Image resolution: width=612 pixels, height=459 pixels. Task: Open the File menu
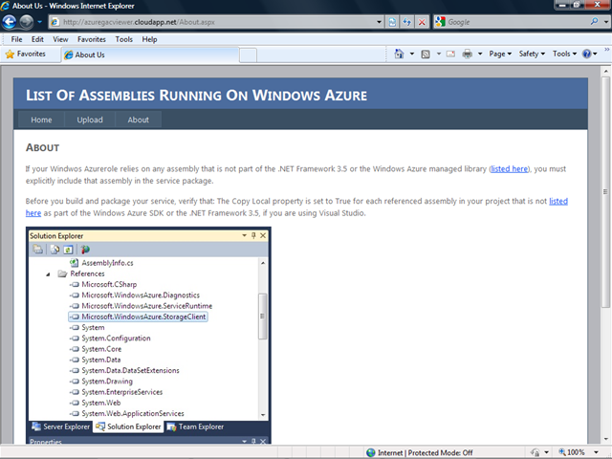16,39
